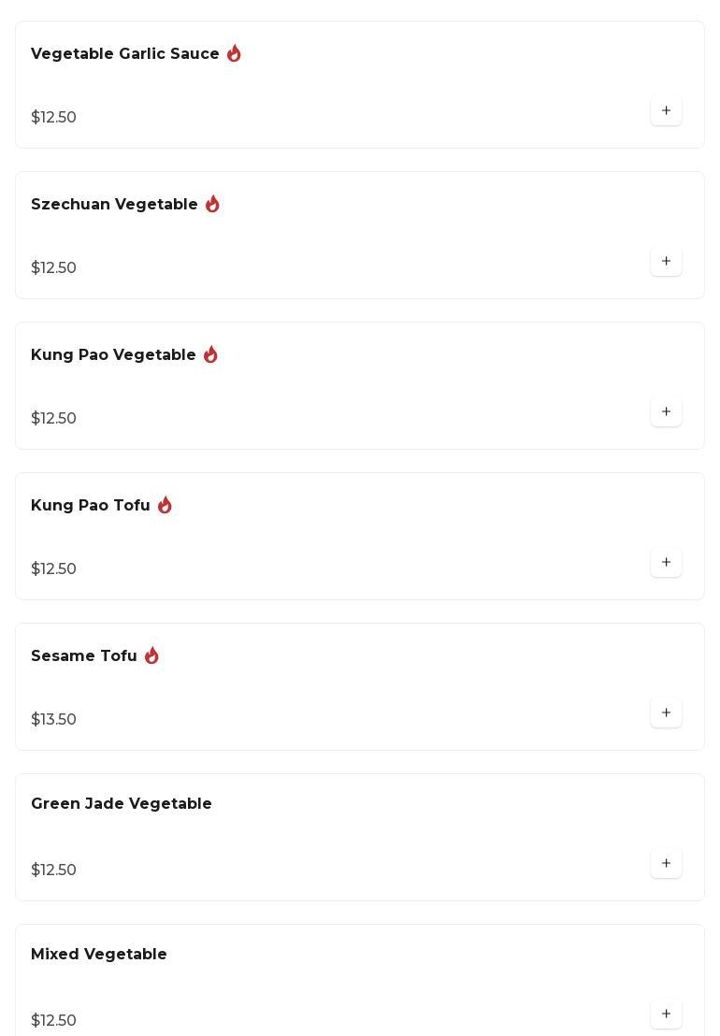The image size is (720, 1036).
Task: Click the flame icon next to Szechuan Vegetable
Action: point(212,205)
